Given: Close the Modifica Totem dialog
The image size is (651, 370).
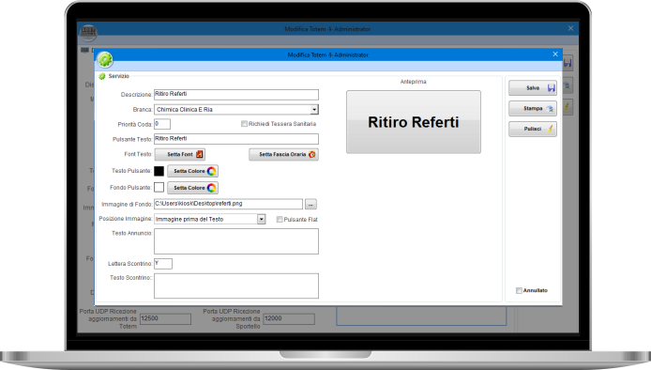Looking at the screenshot, I should point(555,54).
